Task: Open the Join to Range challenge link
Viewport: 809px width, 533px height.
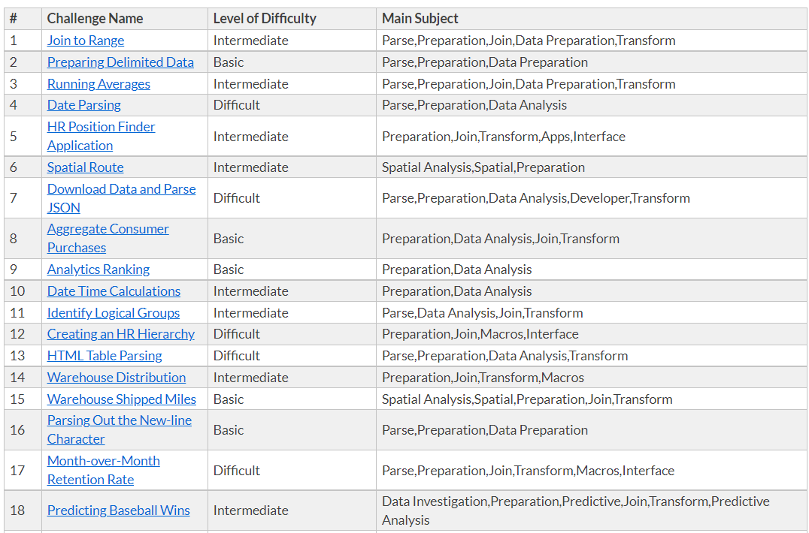Action: tap(86, 41)
